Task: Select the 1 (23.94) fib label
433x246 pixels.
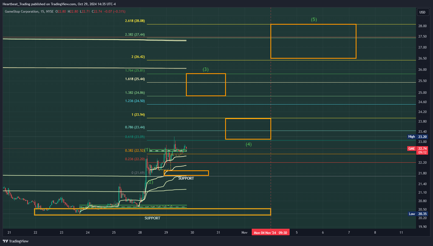Action: pyautogui.click(x=138, y=115)
